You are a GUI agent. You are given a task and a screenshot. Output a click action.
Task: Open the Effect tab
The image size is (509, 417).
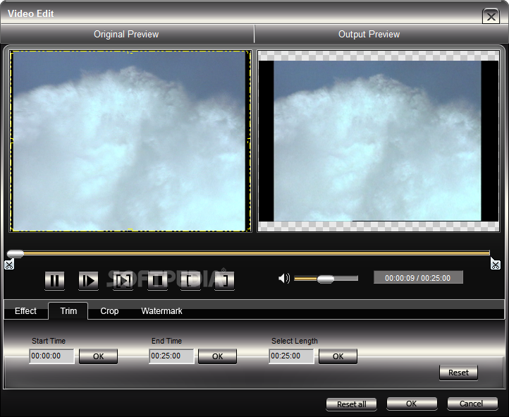25,311
